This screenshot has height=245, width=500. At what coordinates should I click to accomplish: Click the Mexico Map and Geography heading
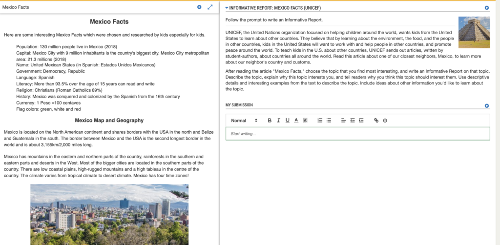(x=109, y=121)
